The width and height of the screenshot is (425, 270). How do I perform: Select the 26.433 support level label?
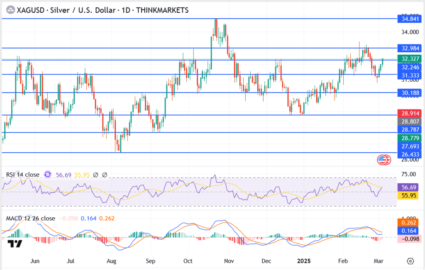point(409,154)
